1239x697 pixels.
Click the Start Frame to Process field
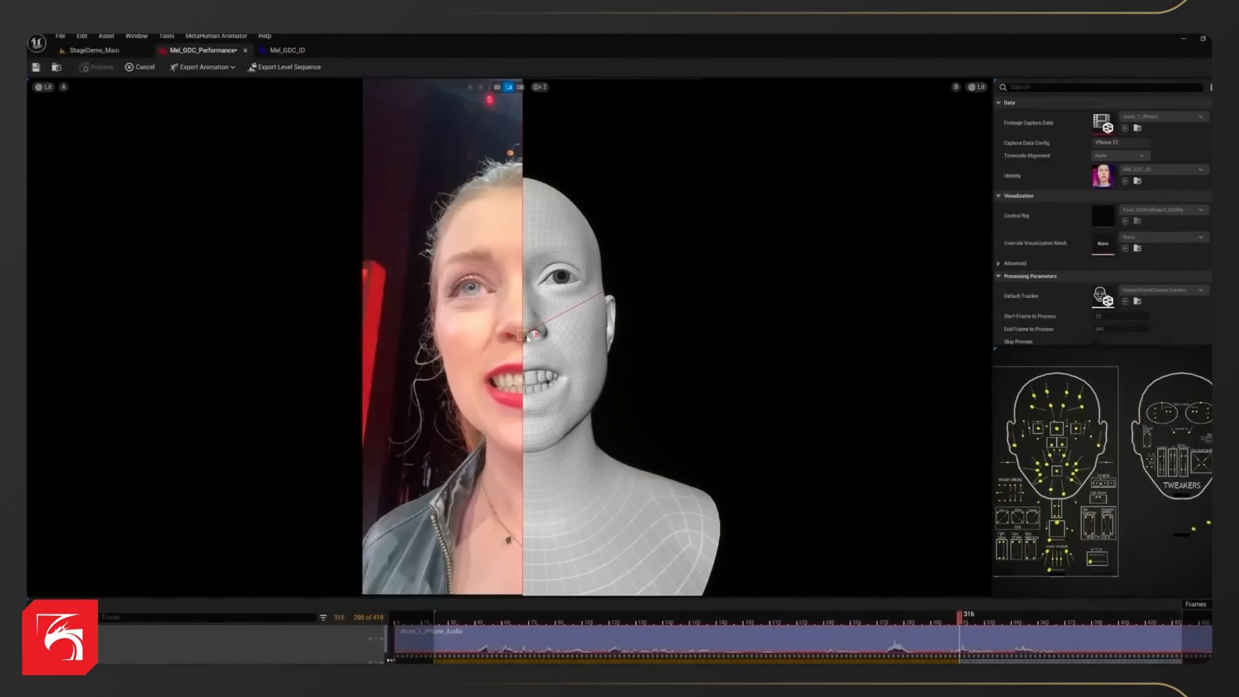(1121, 316)
